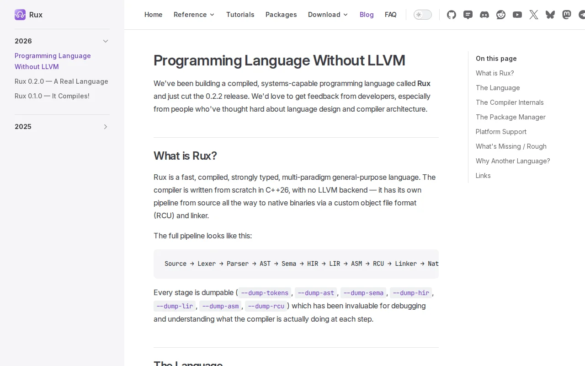585x366 pixels.
Task: Jump to 'Why Another Language?' outline link
Action: click(x=513, y=161)
